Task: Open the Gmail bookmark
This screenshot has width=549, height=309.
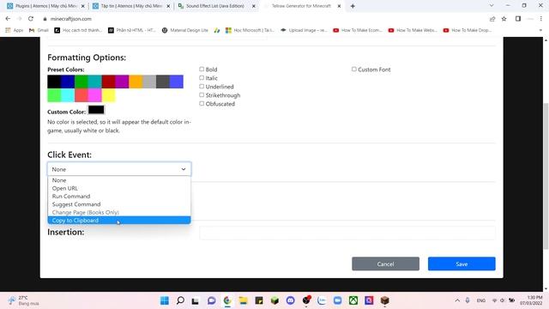Action: [x=39, y=30]
